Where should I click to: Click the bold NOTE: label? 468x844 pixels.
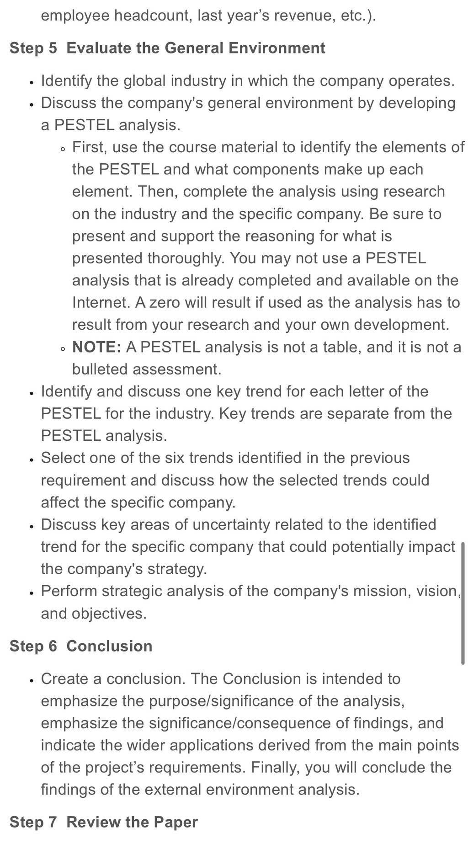pos(96,347)
